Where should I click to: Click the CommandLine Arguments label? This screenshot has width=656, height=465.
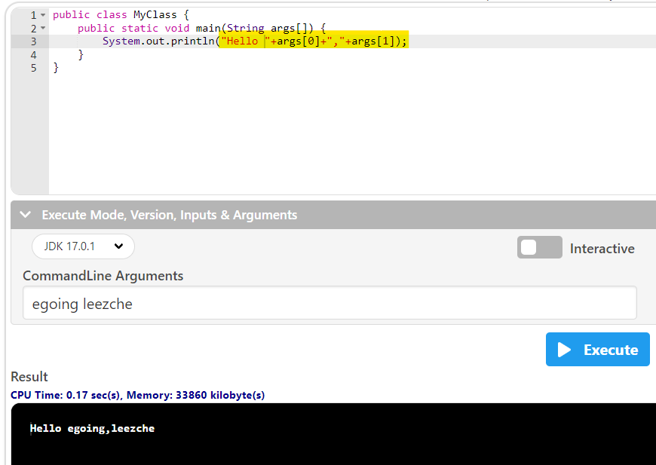[103, 276]
